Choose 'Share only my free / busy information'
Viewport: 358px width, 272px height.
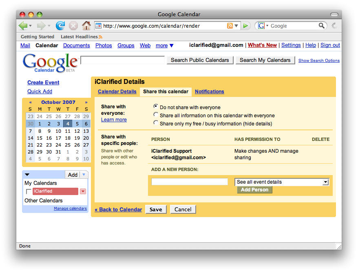pos(156,123)
